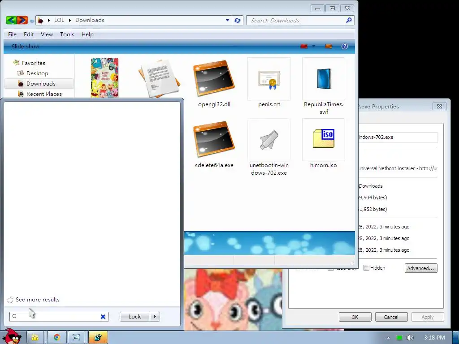
Task: Open Advanced attributes in Properties dialog
Action: [420, 268]
